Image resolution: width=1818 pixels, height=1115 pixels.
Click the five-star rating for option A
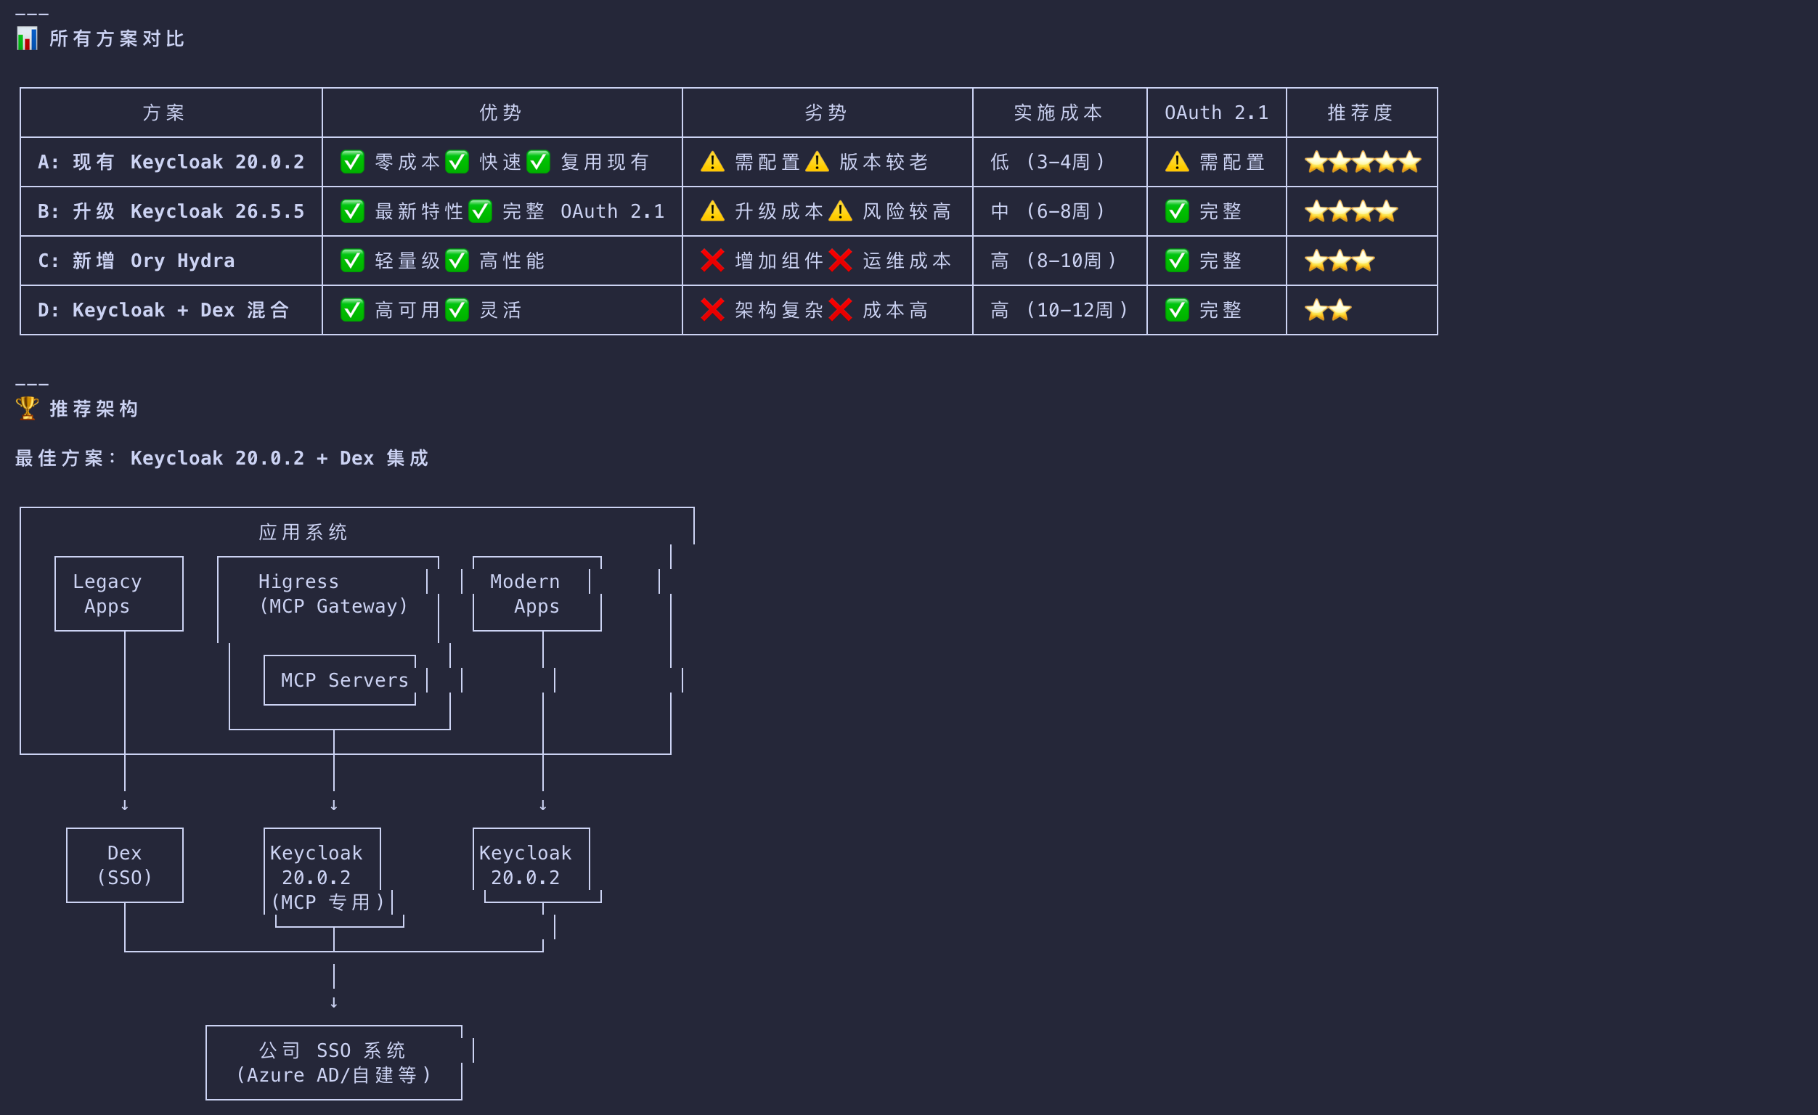pyautogui.click(x=1362, y=162)
